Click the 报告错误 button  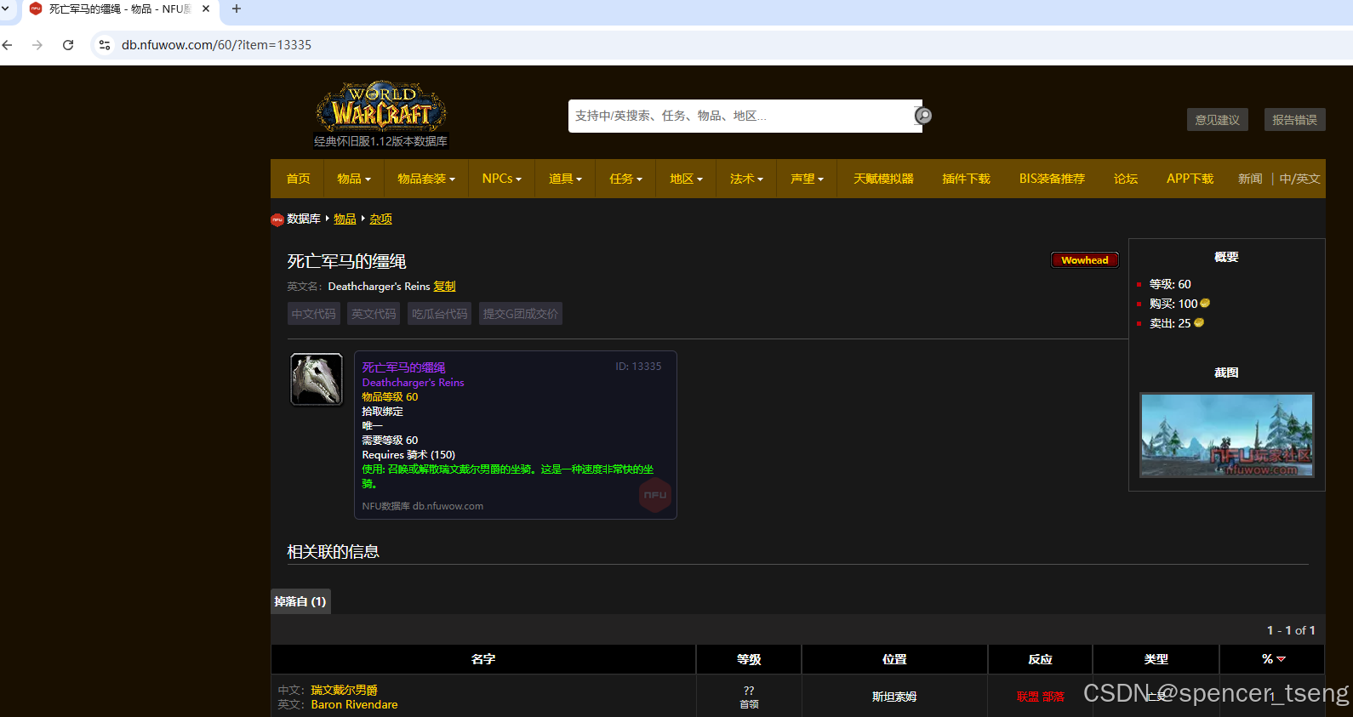pos(1295,120)
